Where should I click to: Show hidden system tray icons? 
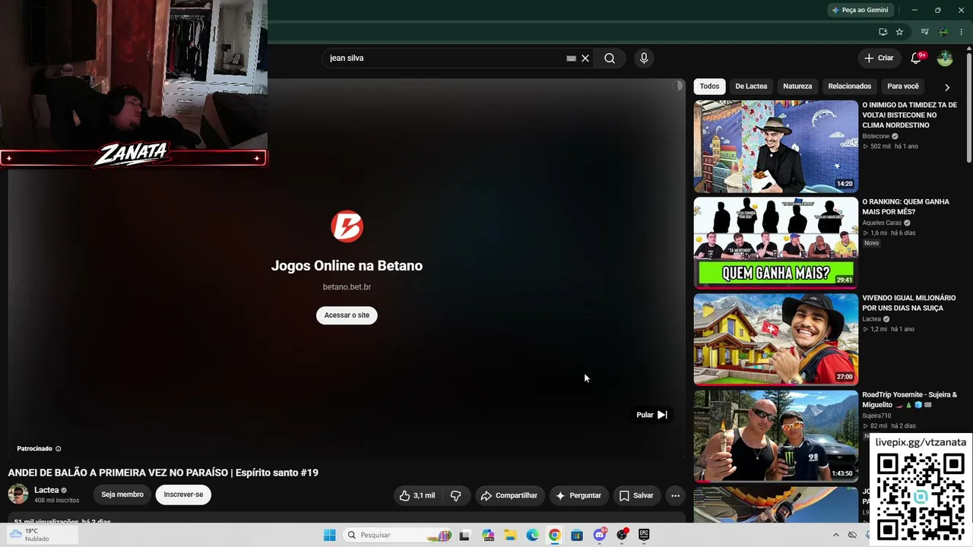click(x=836, y=535)
